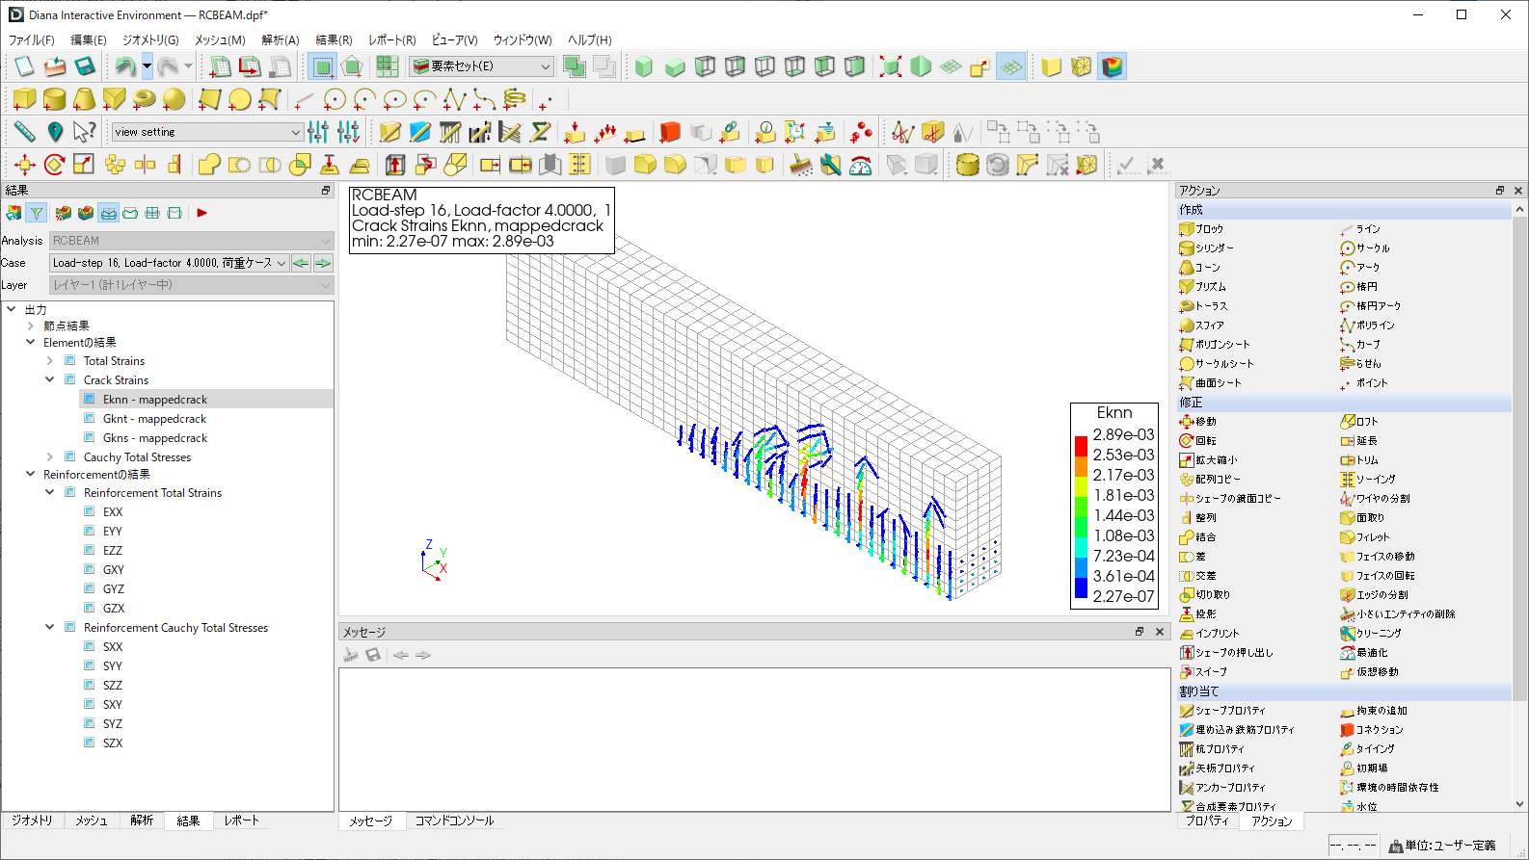Go to next load case arrow button

pos(323,263)
